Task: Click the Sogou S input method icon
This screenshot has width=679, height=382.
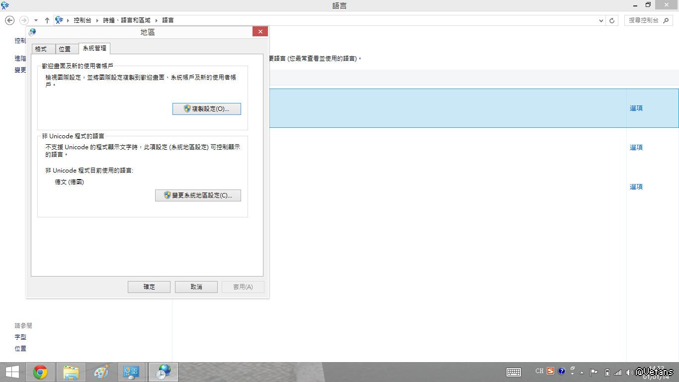Action: [x=550, y=371]
